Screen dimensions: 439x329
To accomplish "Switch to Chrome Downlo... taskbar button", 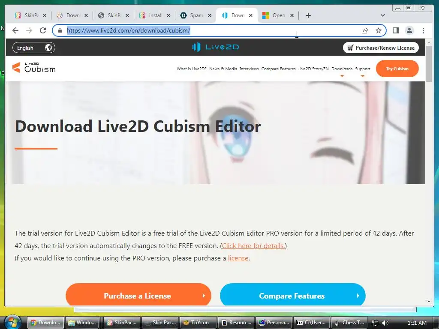I will (x=45, y=323).
